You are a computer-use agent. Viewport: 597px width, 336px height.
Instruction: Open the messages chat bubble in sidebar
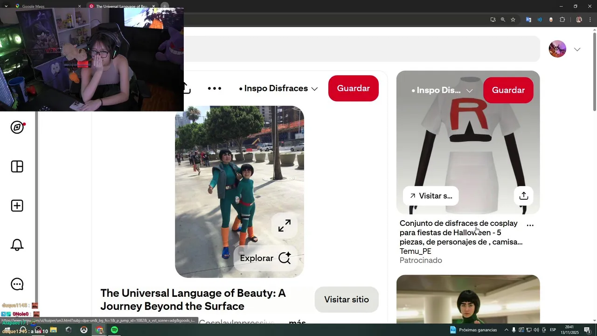point(17,284)
